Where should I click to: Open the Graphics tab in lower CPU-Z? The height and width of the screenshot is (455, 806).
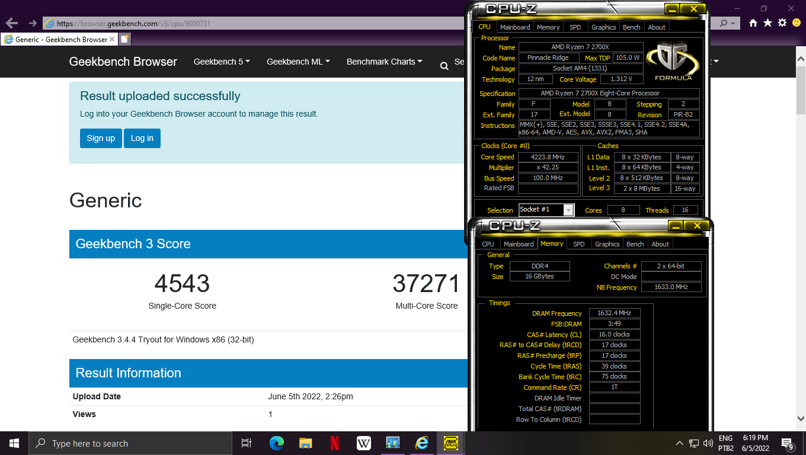coord(607,244)
